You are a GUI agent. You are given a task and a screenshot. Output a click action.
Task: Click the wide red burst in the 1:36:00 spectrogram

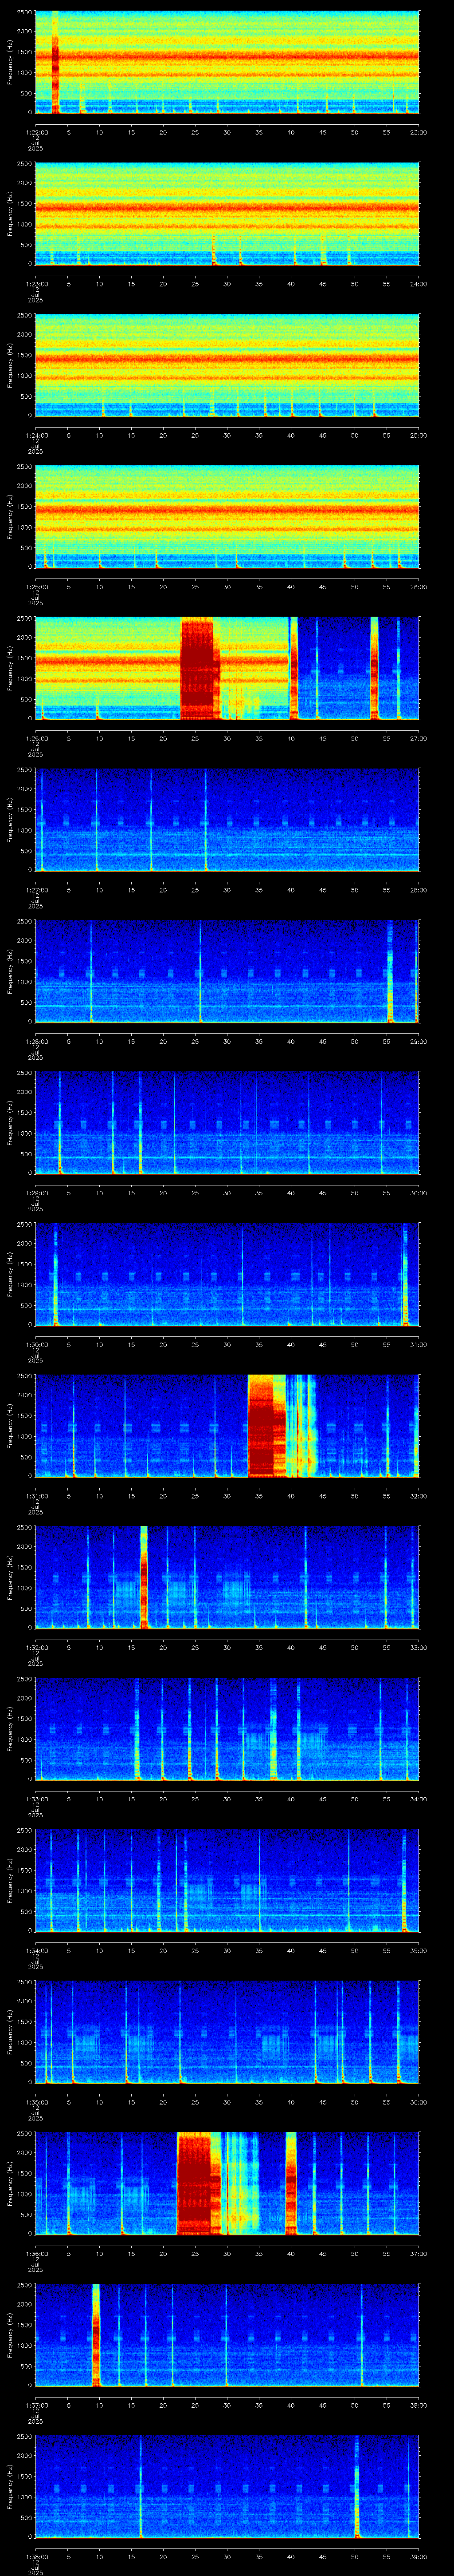(199, 2184)
